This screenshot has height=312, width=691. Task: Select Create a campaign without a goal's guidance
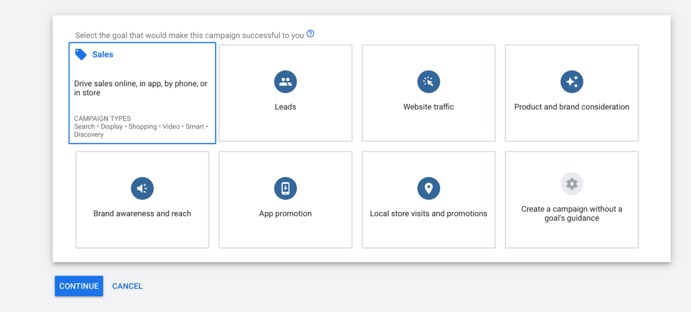pyautogui.click(x=571, y=214)
